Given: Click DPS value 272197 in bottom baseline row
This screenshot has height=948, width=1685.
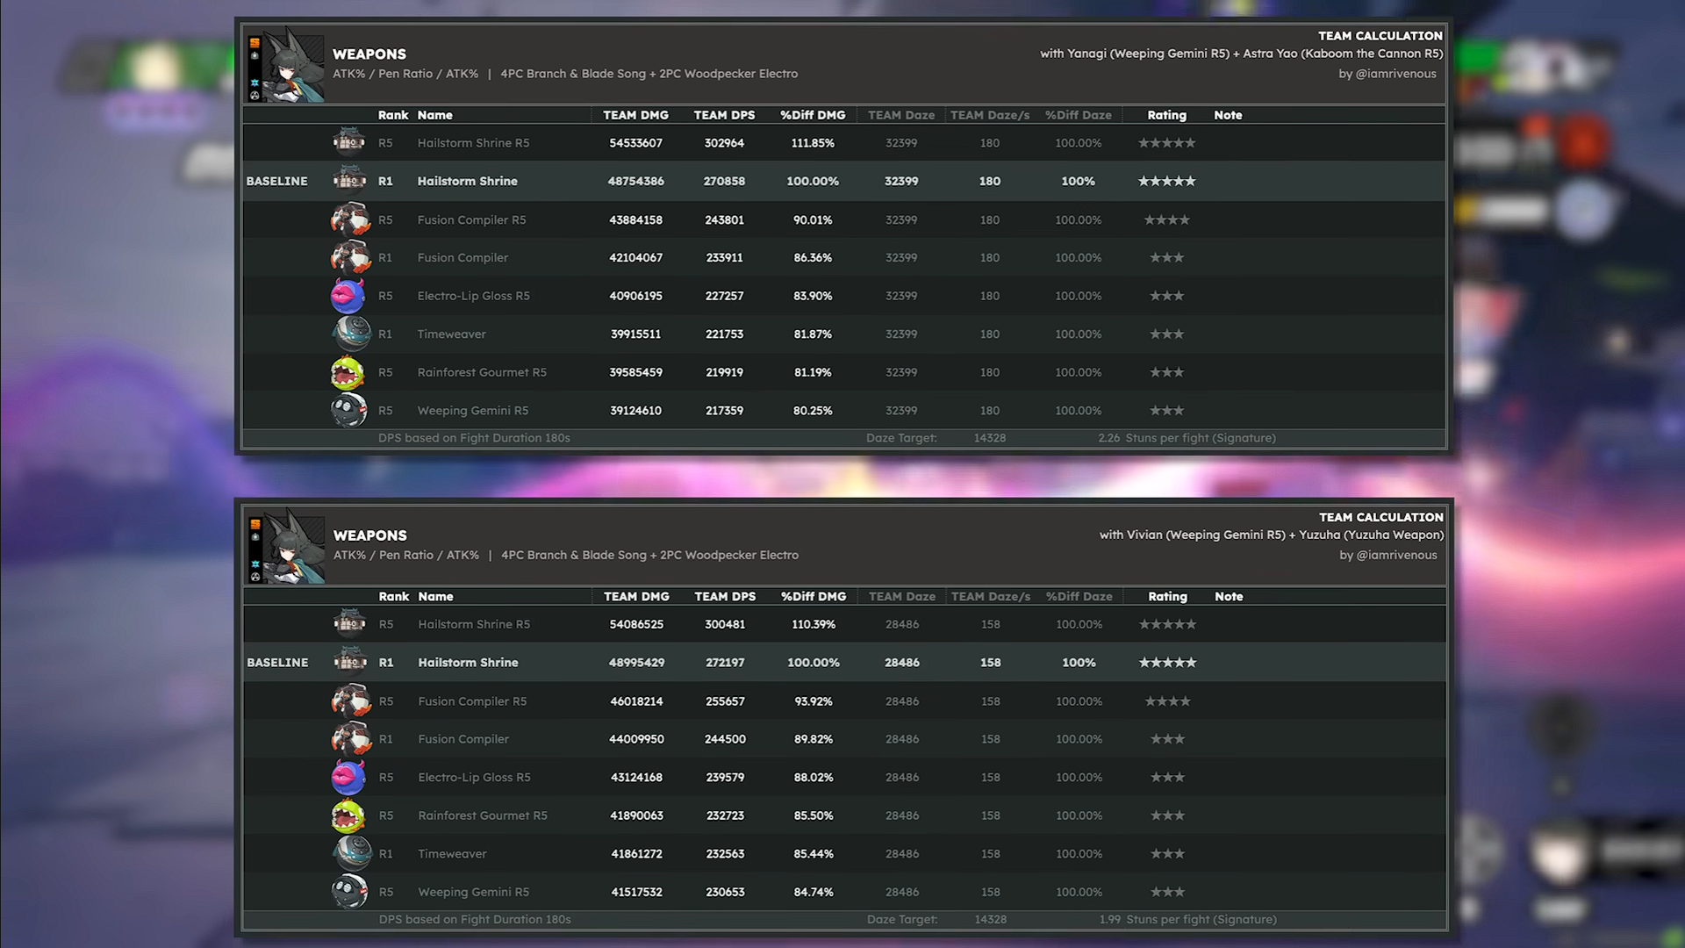Looking at the screenshot, I should pos(725,662).
